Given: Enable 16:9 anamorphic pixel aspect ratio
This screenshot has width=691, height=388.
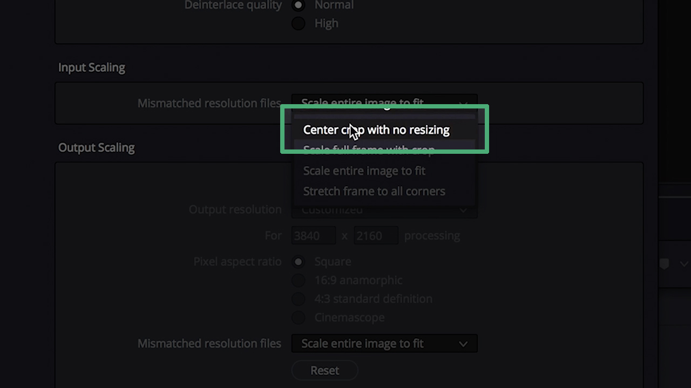Looking at the screenshot, I should click(299, 280).
